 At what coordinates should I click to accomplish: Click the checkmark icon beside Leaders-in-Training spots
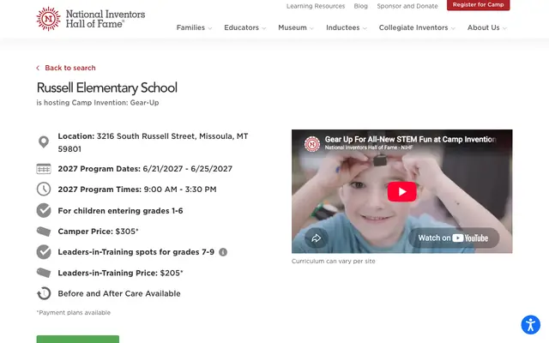(x=44, y=251)
